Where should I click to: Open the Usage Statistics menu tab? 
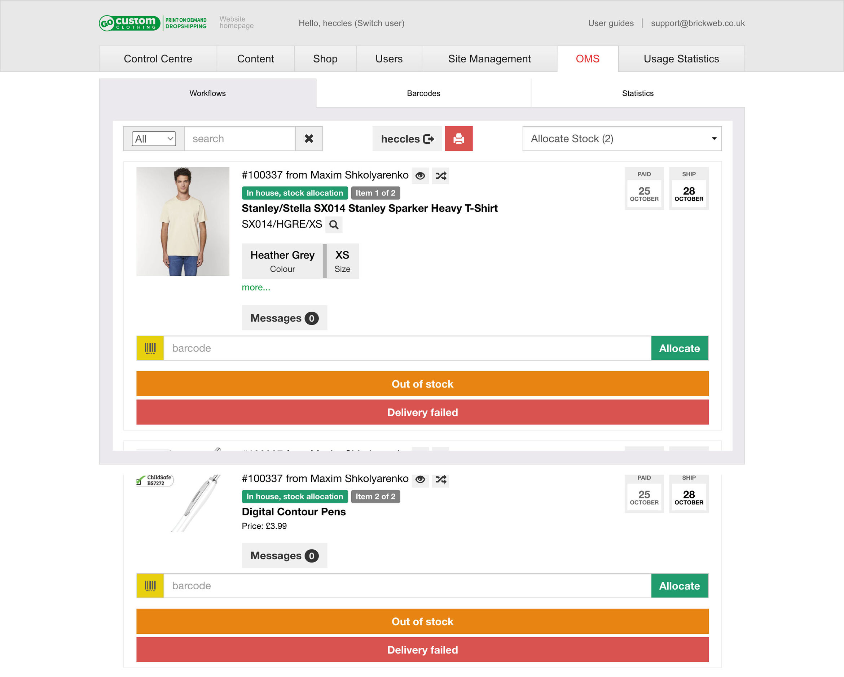click(x=681, y=59)
